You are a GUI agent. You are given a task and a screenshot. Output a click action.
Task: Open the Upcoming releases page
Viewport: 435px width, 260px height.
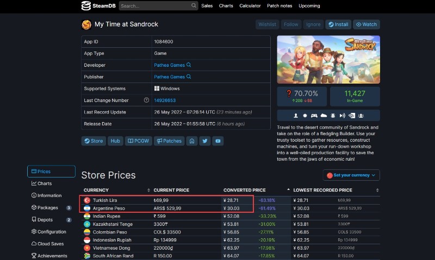309,5
